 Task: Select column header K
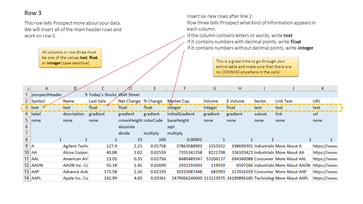(x=323, y=88)
